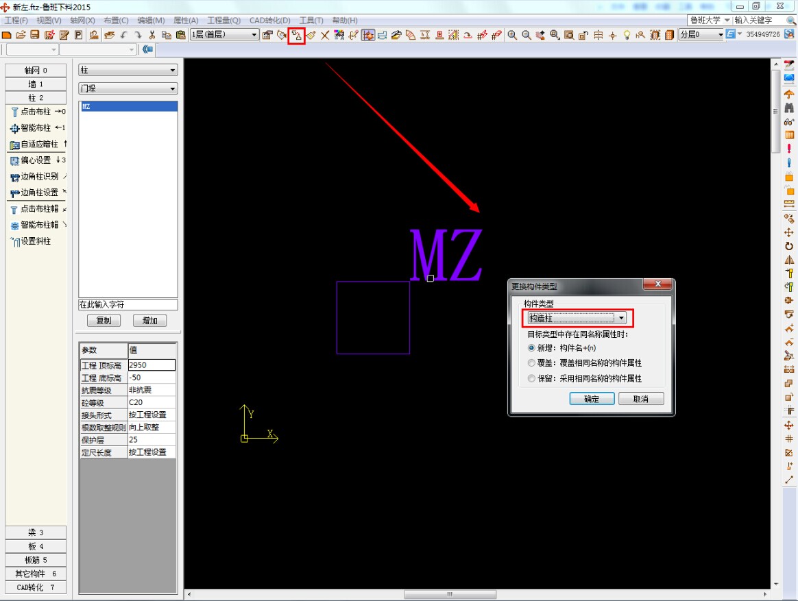Open the 边角柱设置 tool

36,193
